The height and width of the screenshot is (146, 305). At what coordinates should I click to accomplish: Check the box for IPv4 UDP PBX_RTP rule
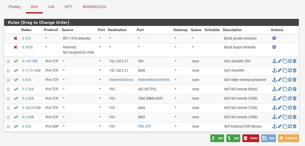coord(8,127)
